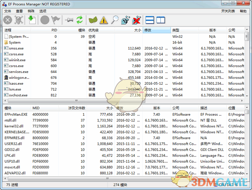Click the magnifying glass search icon
252x190 pixels.
tap(115, 20)
